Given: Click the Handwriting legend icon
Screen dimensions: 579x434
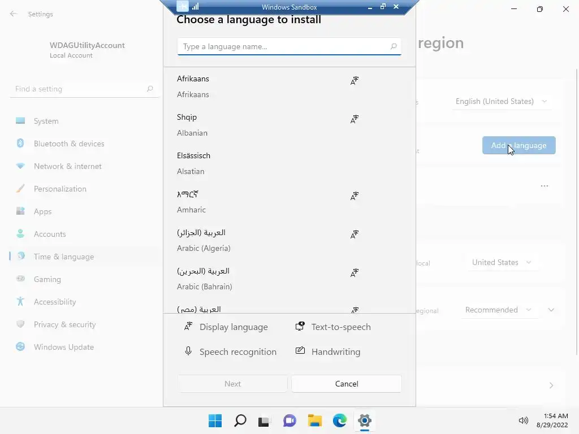Looking at the screenshot, I should [300, 350].
